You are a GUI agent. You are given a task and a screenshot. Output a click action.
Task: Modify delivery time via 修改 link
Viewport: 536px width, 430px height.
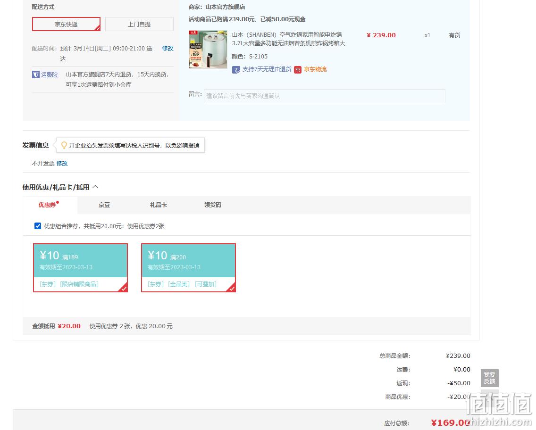pyautogui.click(x=167, y=49)
